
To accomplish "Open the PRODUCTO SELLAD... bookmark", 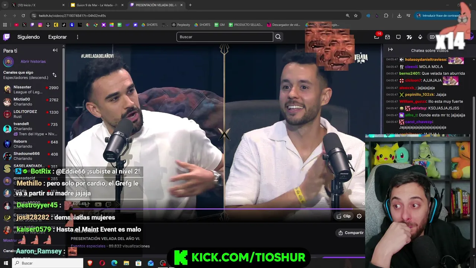I will click(x=245, y=25).
